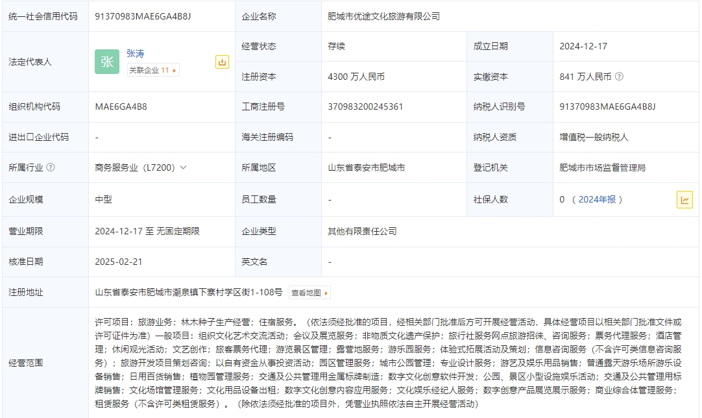Click registered capital 4300 万人民币
This screenshot has width=702, height=418.
click(356, 77)
